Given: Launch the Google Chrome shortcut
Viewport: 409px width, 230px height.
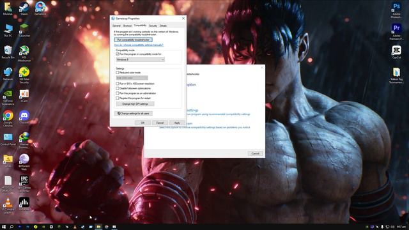Looking at the screenshot, I should pyautogui.click(x=8, y=118).
